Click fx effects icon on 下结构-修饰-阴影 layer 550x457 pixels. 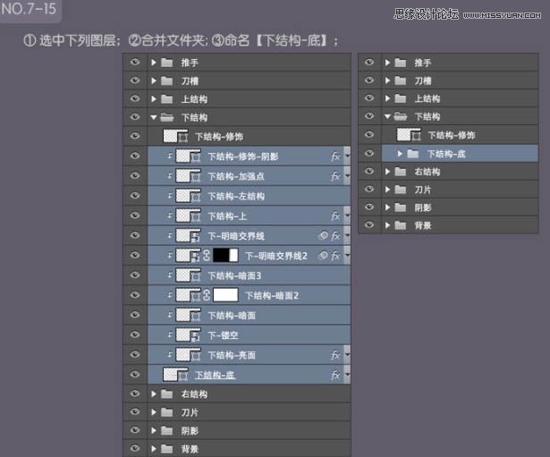coord(335,157)
